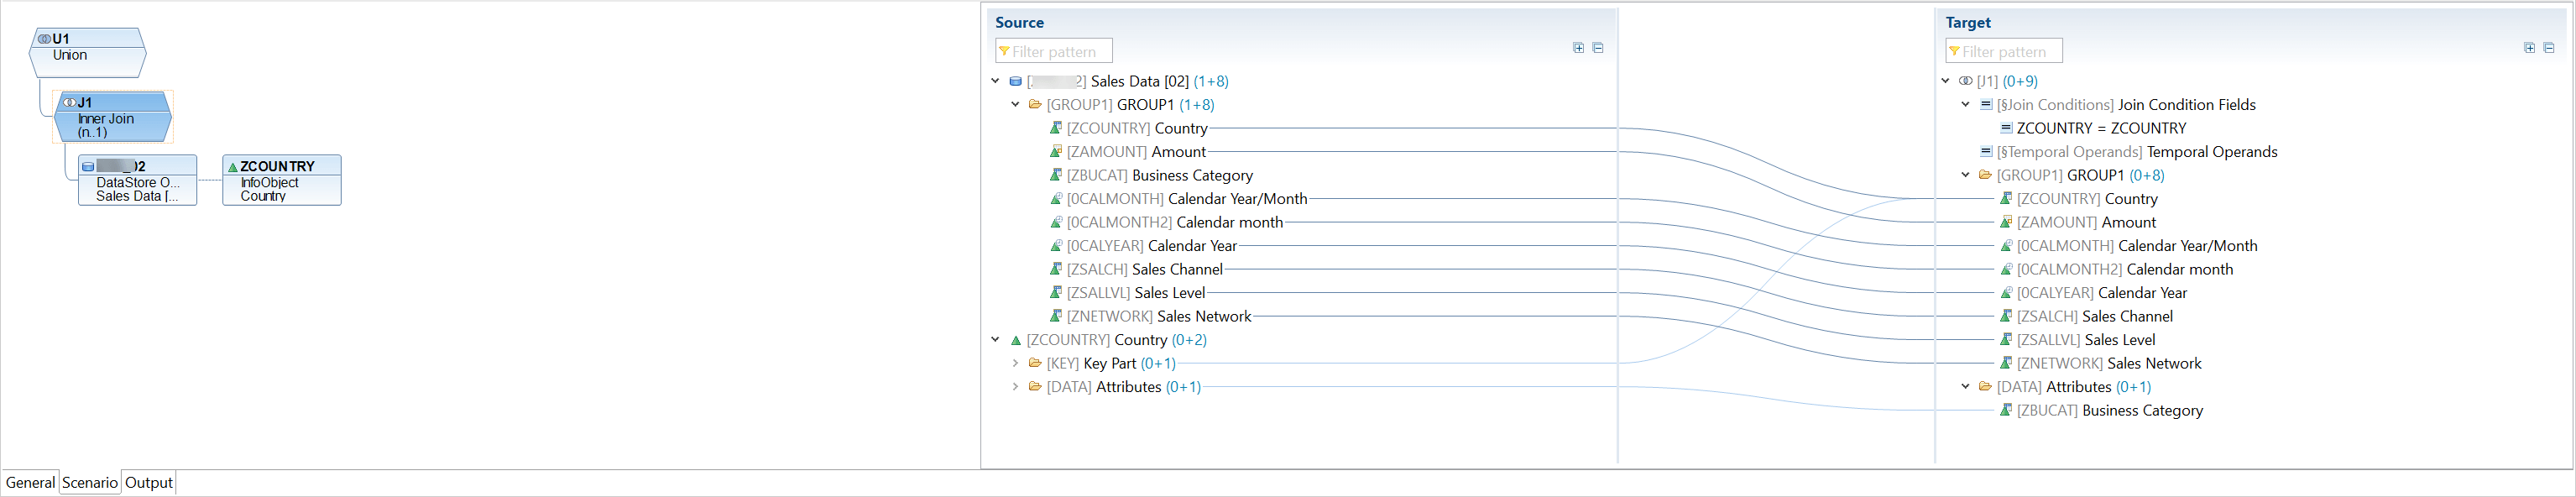Click Source ZCOUNTRY InfoObject triangle icon
2576x497 pixels.
click(x=1015, y=340)
